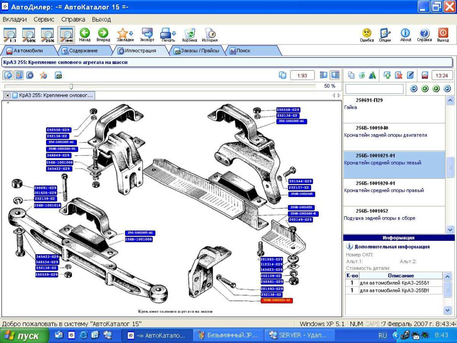This screenshot has width=457, height=343.
Task: Click the copy icon in parts panel
Action: pyautogui.click(x=351, y=75)
